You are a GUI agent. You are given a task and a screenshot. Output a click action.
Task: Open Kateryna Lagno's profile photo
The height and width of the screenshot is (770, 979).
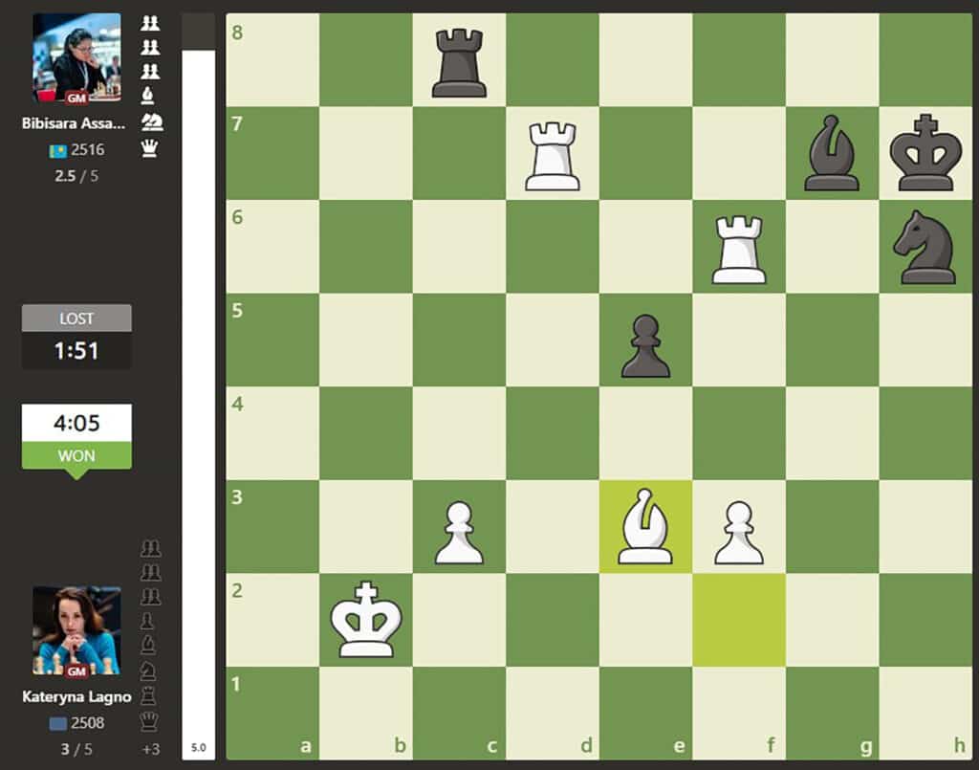(76, 631)
